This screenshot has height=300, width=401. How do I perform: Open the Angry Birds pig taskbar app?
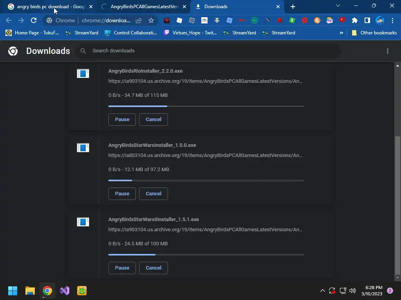click(82, 291)
